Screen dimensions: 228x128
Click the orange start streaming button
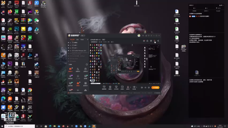[x=155, y=88]
